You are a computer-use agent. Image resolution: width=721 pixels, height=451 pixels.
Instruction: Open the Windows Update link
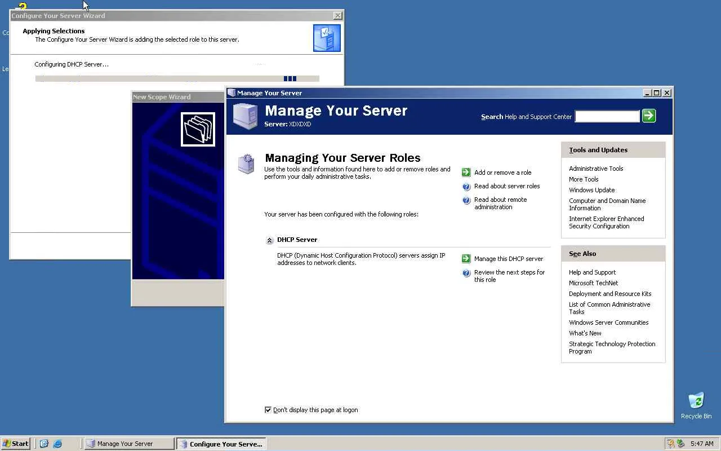pos(592,190)
